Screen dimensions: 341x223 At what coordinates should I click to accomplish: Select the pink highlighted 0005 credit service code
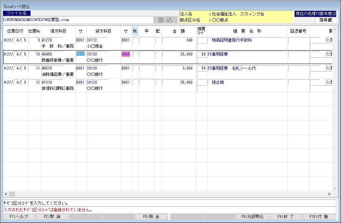point(126,54)
